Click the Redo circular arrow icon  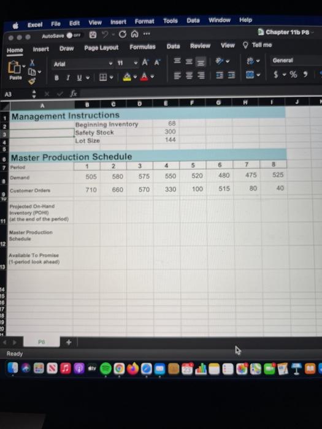point(123,34)
